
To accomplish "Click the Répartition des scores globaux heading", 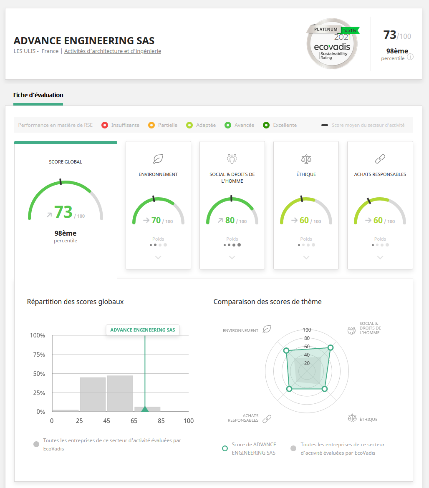I will tap(76, 302).
